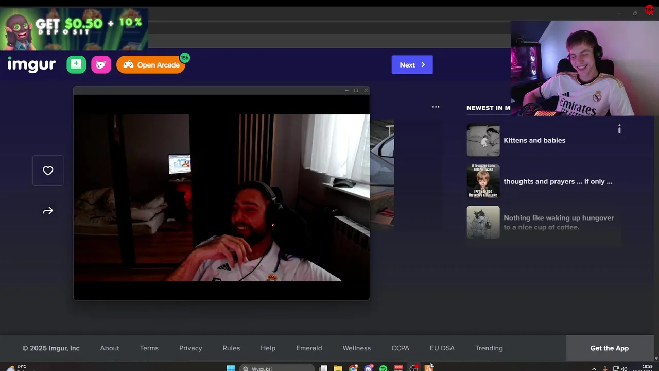Click the overlaid webcam video feed

click(x=221, y=197)
